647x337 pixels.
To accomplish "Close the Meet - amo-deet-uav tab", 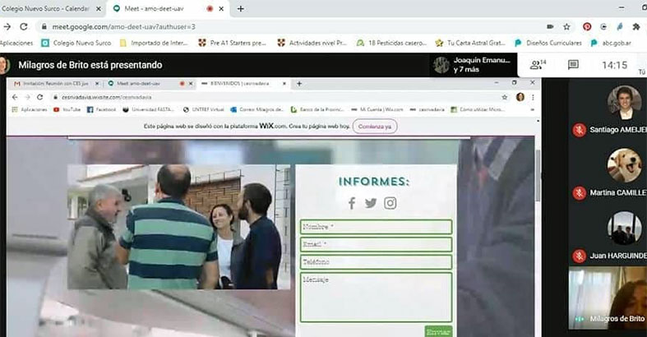I will coord(222,9).
